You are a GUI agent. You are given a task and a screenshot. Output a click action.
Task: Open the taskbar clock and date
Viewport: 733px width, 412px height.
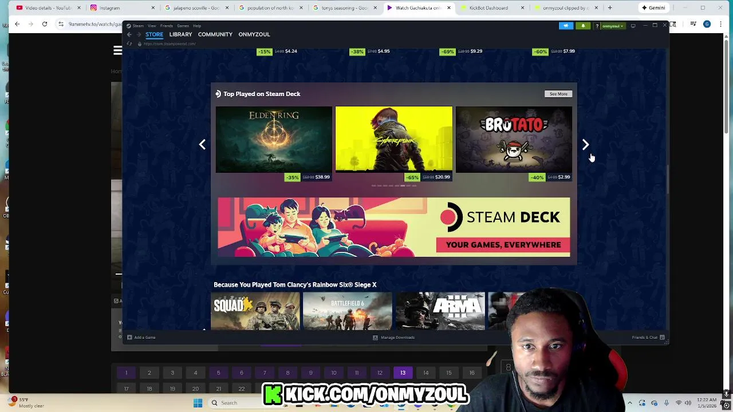coord(707,403)
